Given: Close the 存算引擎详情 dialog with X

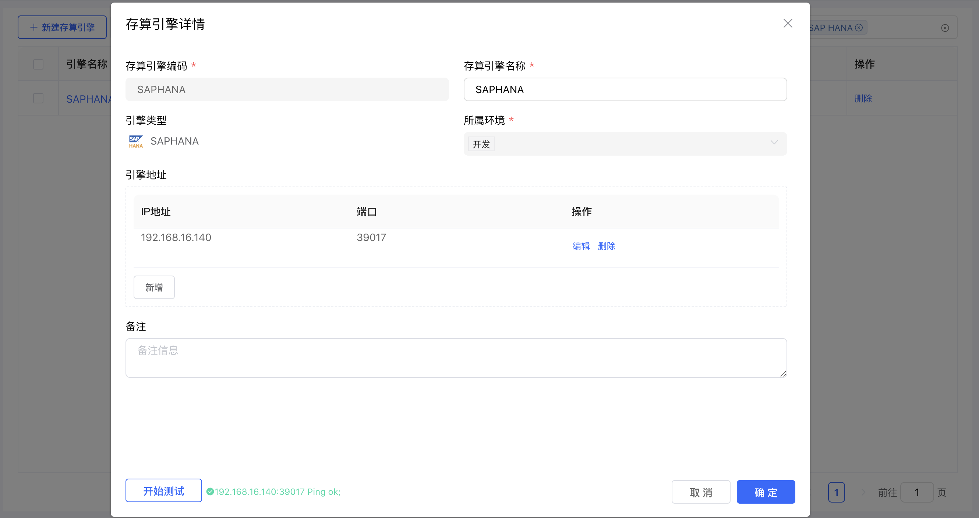Looking at the screenshot, I should click(x=788, y=23).
